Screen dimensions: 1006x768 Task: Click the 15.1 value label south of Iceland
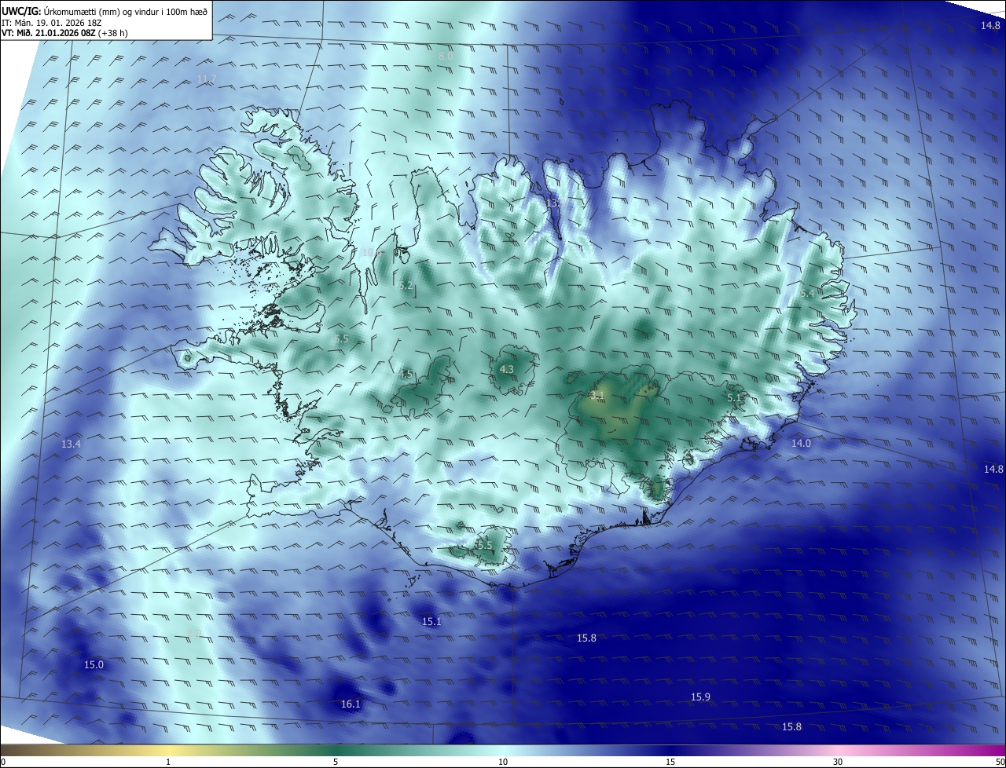pos(431,622)
